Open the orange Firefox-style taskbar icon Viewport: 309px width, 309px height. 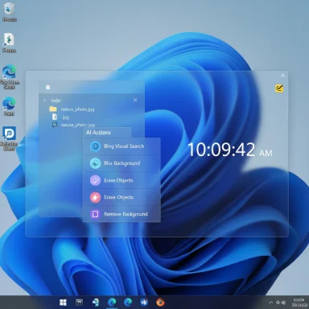(x=160, y=303)
